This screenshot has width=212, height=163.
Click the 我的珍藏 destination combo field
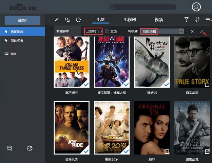tap(162, 32)
